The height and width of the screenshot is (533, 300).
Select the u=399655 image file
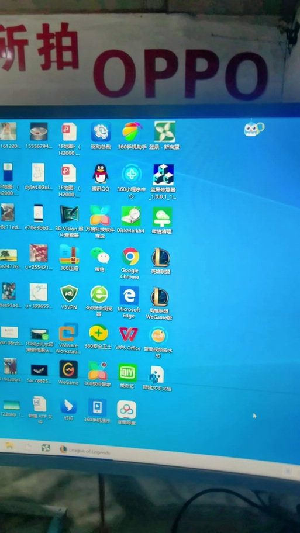tap(39, 296)
